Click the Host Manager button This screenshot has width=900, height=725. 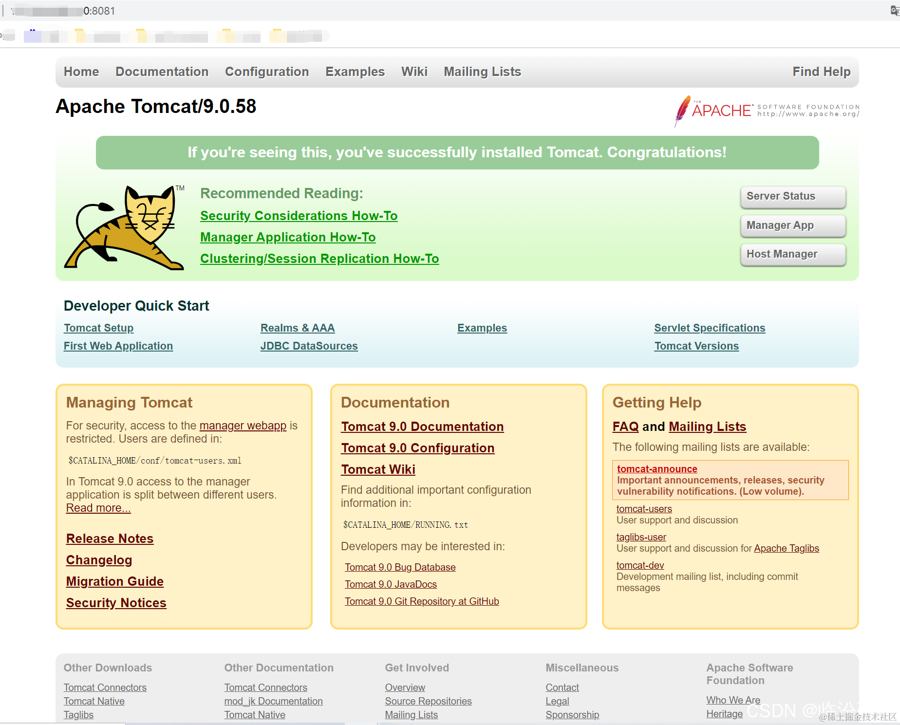(793, 254)
